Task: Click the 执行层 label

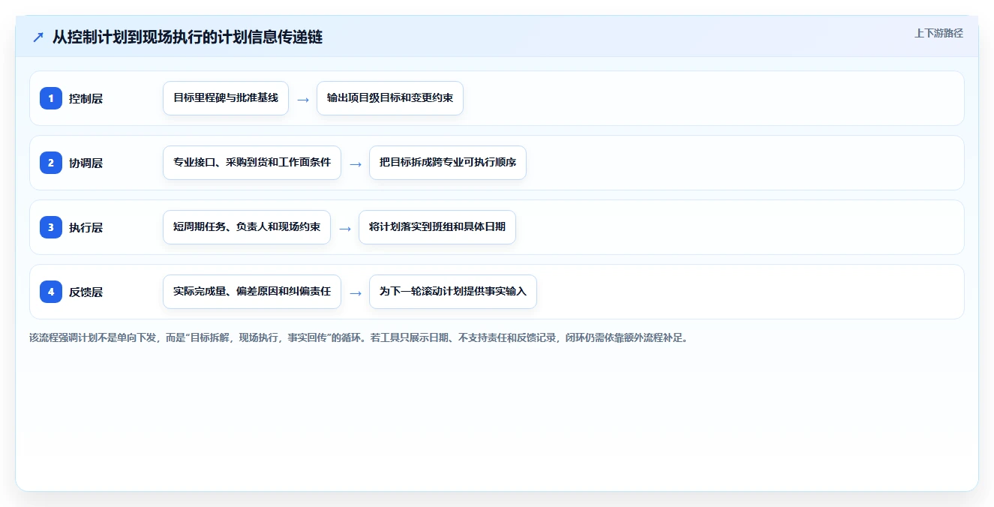Action: pos(86,227)
